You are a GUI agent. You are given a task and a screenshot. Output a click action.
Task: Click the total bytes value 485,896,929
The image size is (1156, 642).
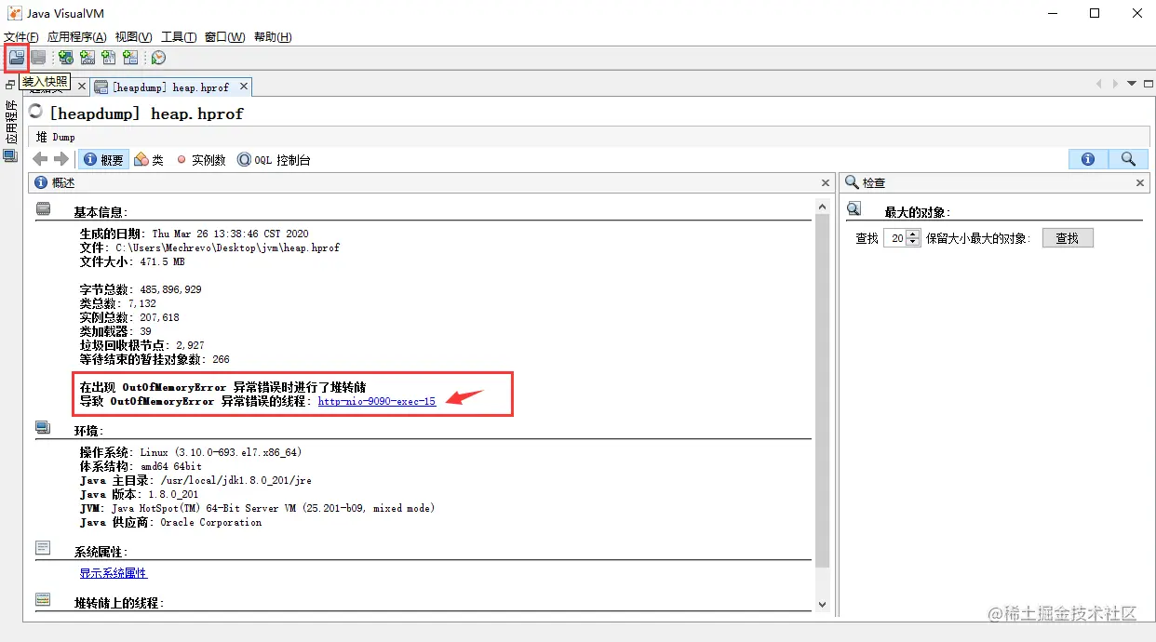[170, 289]
